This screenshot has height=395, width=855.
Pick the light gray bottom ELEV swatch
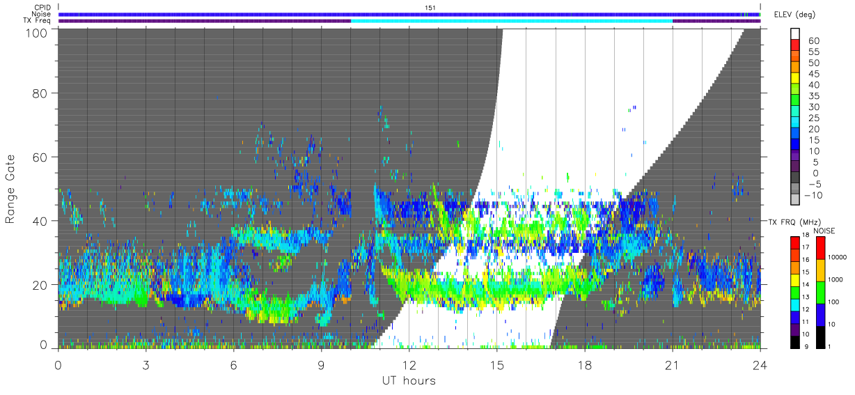[795, 199]
